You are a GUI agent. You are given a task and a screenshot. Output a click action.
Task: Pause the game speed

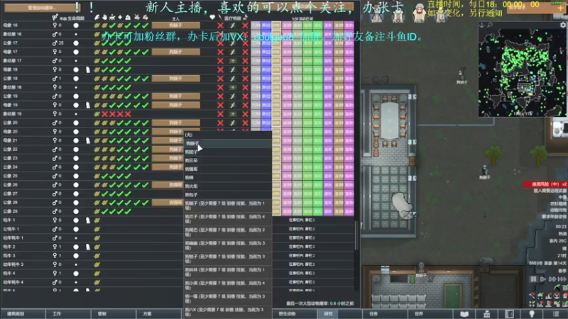(534, 279)
